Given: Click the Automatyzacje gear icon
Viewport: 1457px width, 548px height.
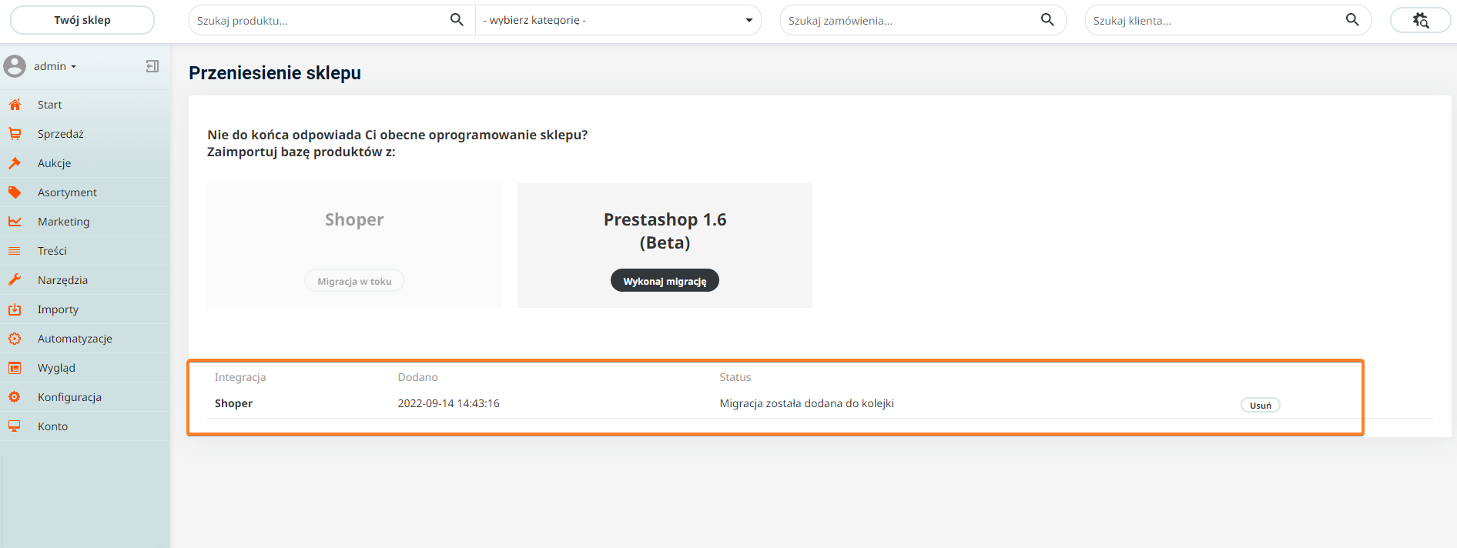Looking at the screenshot, I should [15, 339].
